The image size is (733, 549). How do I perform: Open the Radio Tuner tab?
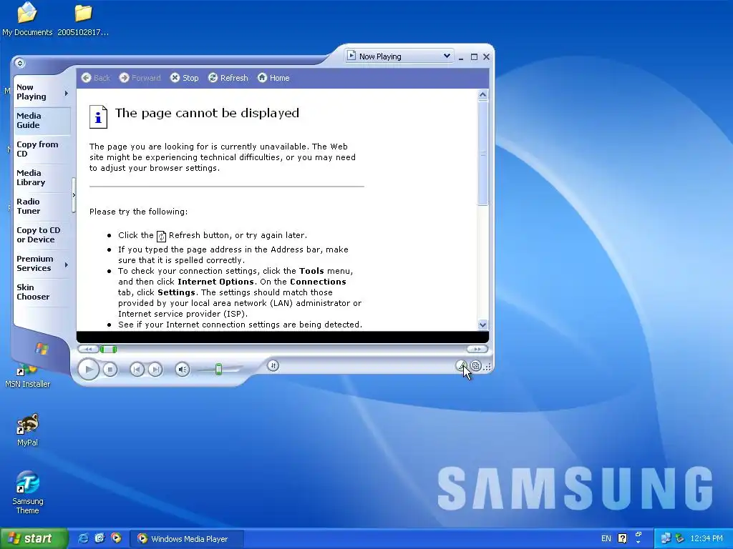click(x=41, y=207)
